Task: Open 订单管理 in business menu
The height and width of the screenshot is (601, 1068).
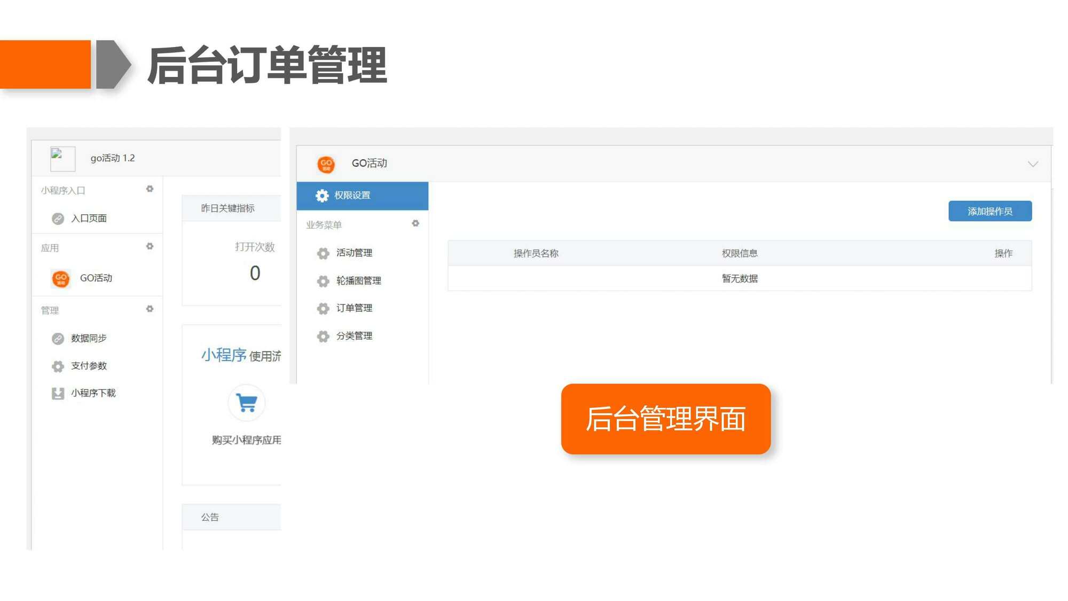Action: pos(354,308)
